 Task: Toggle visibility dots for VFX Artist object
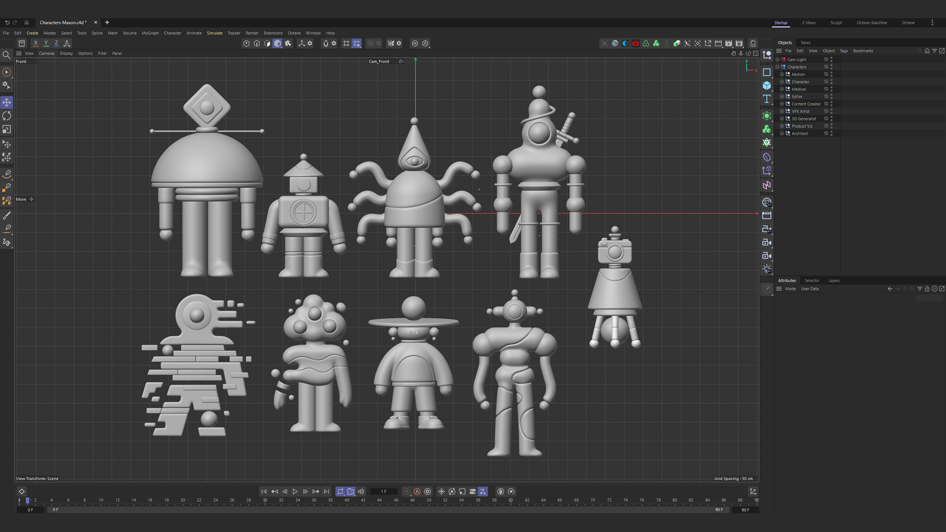(831, 111)
